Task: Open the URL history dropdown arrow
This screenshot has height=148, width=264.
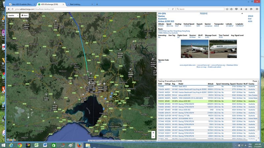Action: 169,9
